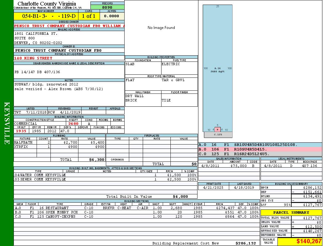Click the pink B porch square in sketch
Viewport: 323px width, 246px height.
(x=217, y=129)
